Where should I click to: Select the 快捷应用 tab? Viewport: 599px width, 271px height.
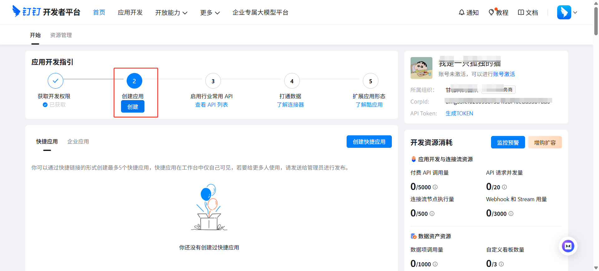click(x=47, y=142)
